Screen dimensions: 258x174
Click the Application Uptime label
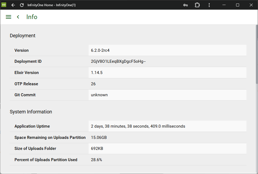click(32, 126)
